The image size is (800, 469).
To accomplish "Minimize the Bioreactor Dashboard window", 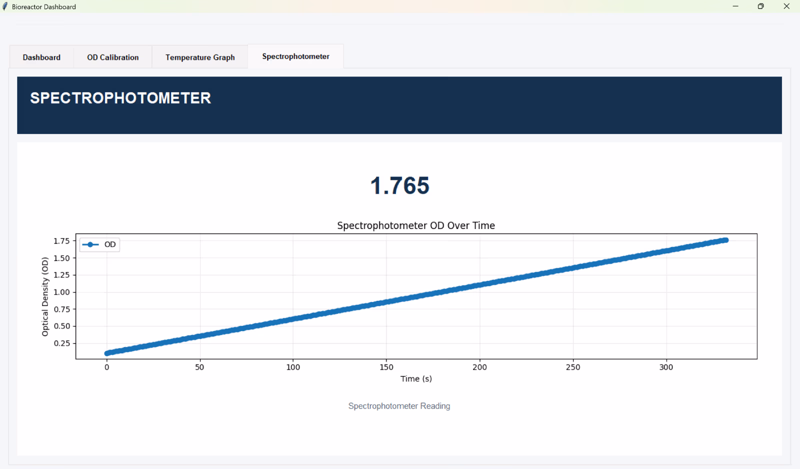I will point(735,6).
